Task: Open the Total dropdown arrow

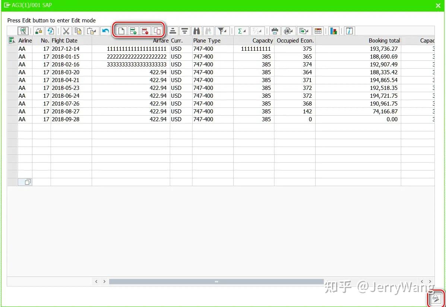Action: coord(244,31)
